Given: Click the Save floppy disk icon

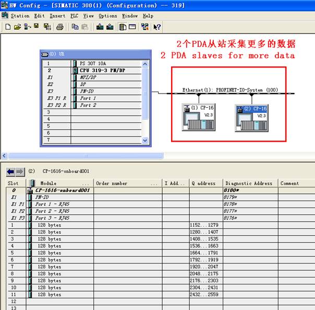Looking at the screenshot, I should coord(37,27).
